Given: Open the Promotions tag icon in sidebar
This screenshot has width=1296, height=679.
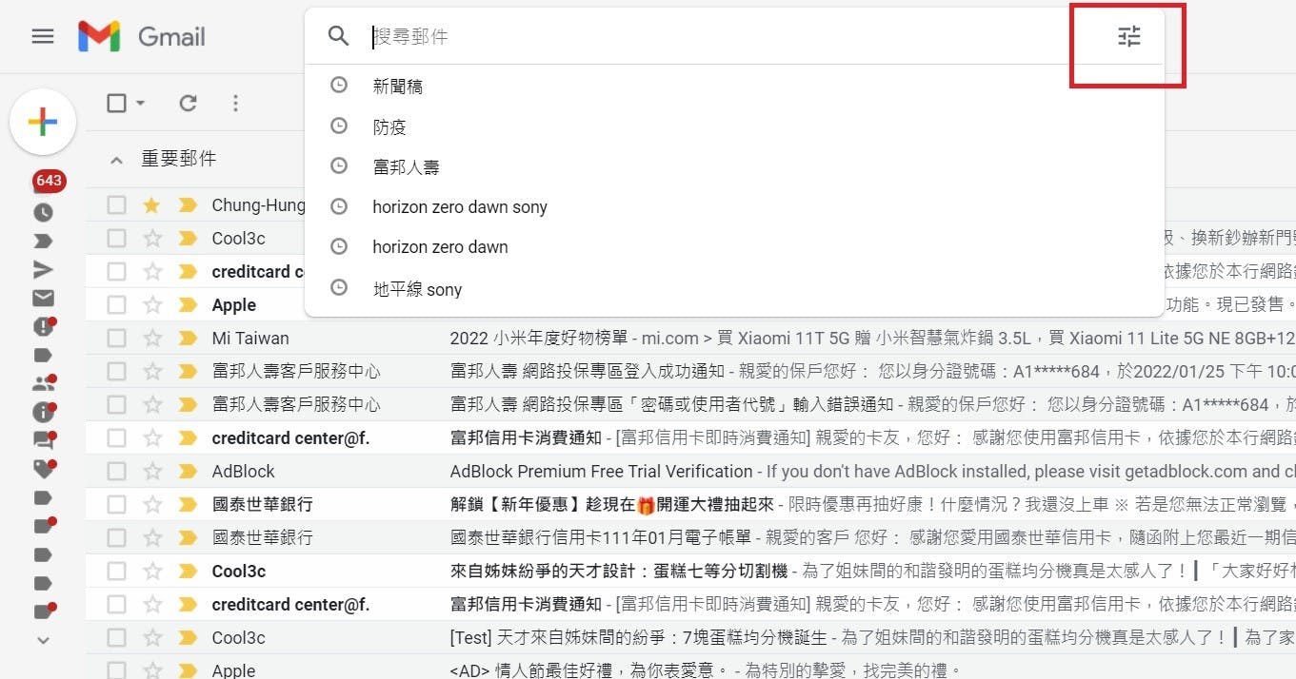Looking at the screenshot, I should (x=44, y=469).
